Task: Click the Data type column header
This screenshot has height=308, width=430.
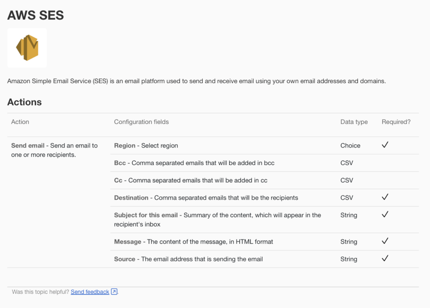Action: (x=354, y=122)
